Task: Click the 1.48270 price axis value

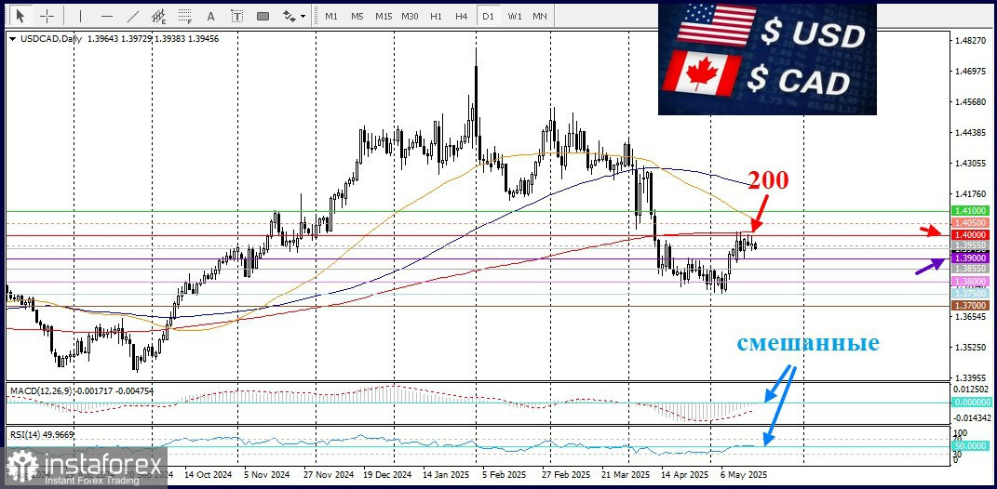Action: click(x=972, y=41)
